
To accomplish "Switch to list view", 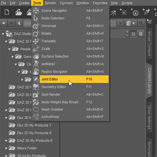I will tap(141, 34).
